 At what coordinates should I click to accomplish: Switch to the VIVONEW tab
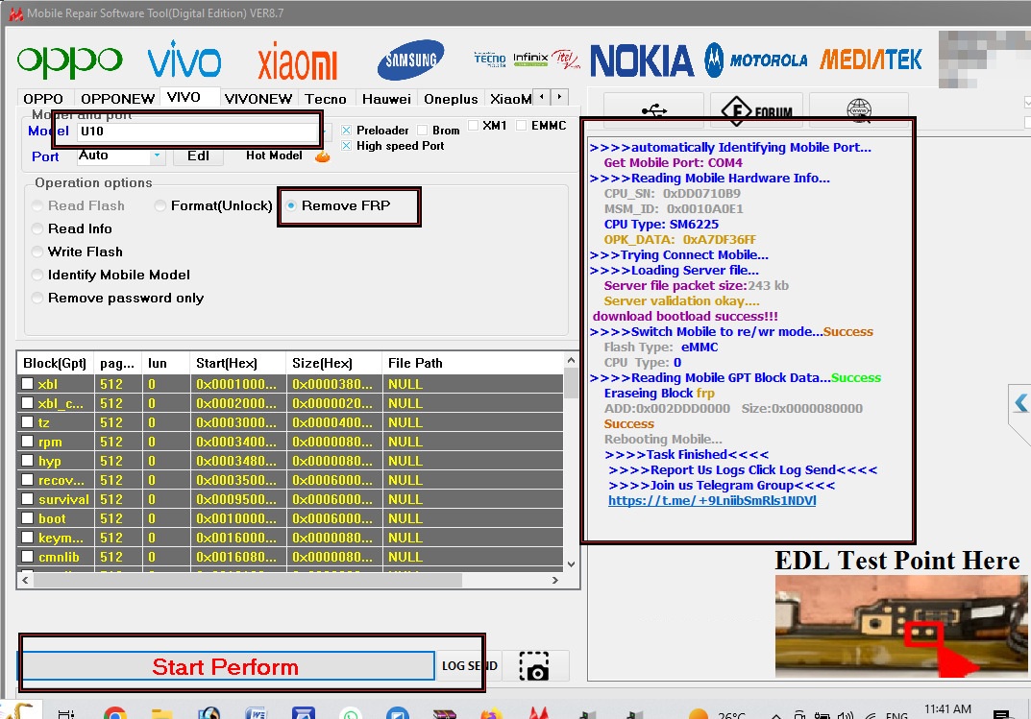[x=258, y=99]
